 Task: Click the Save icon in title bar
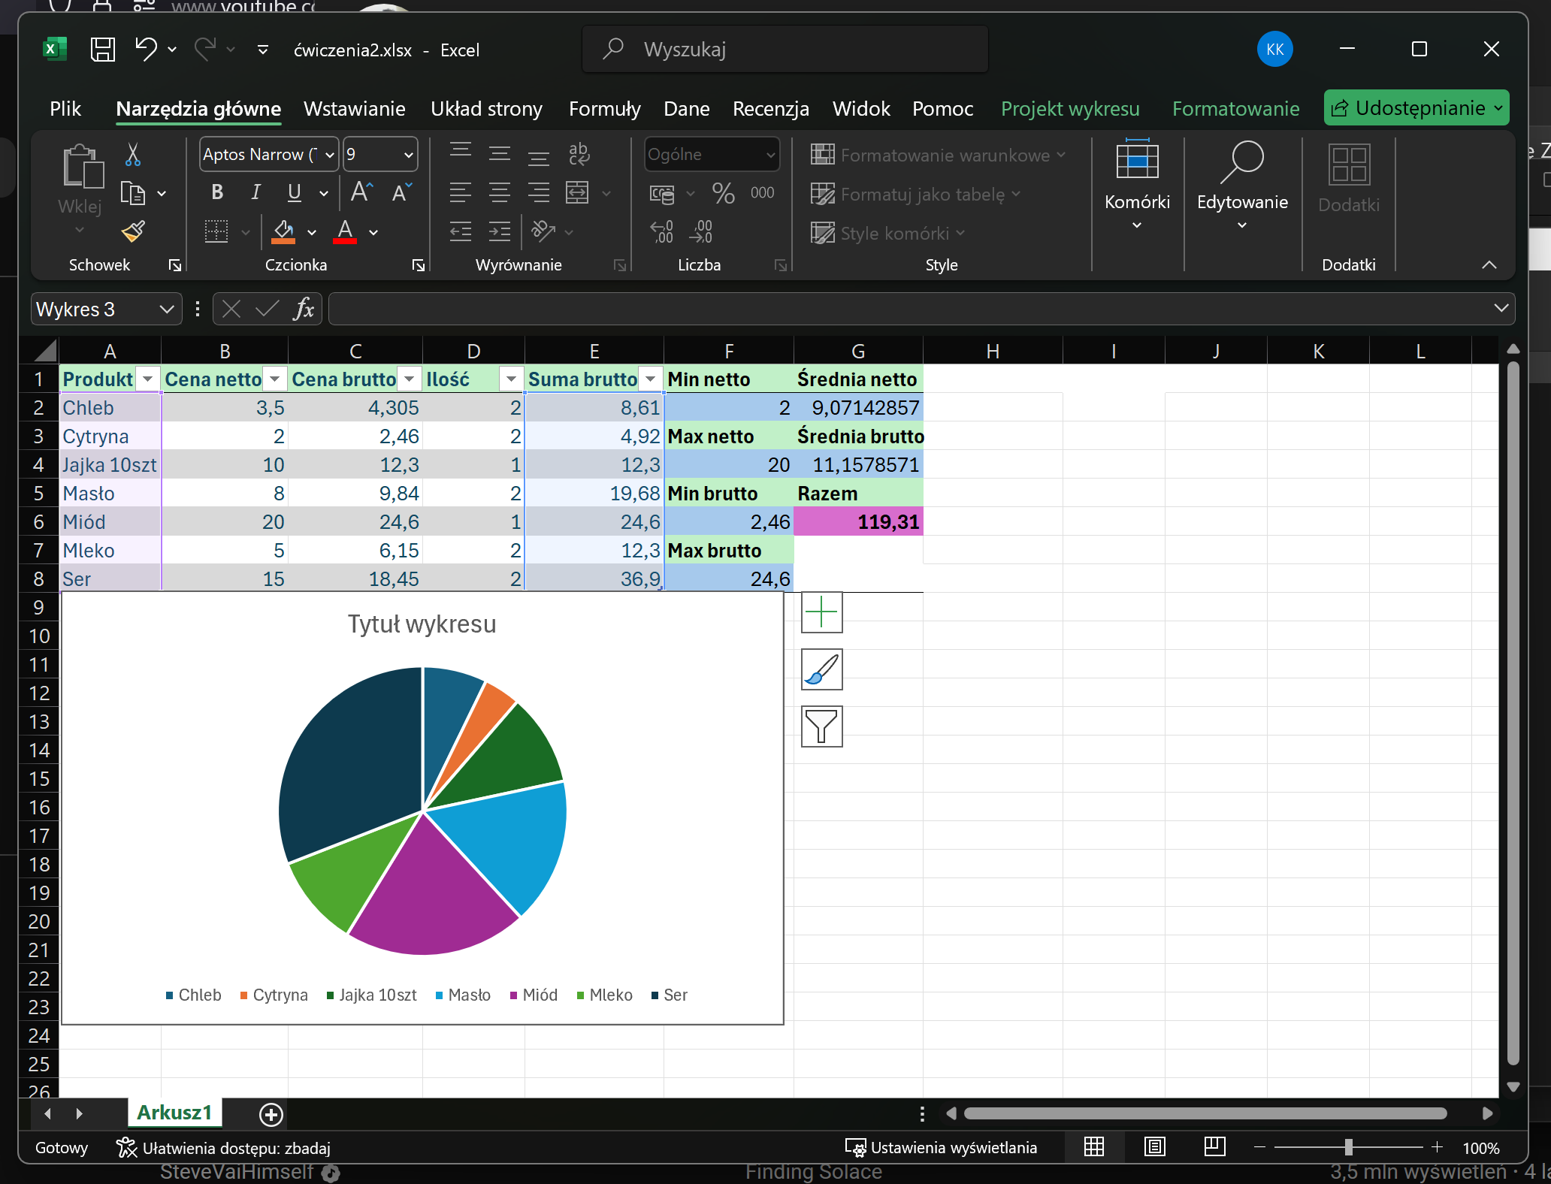coord(103,50)
